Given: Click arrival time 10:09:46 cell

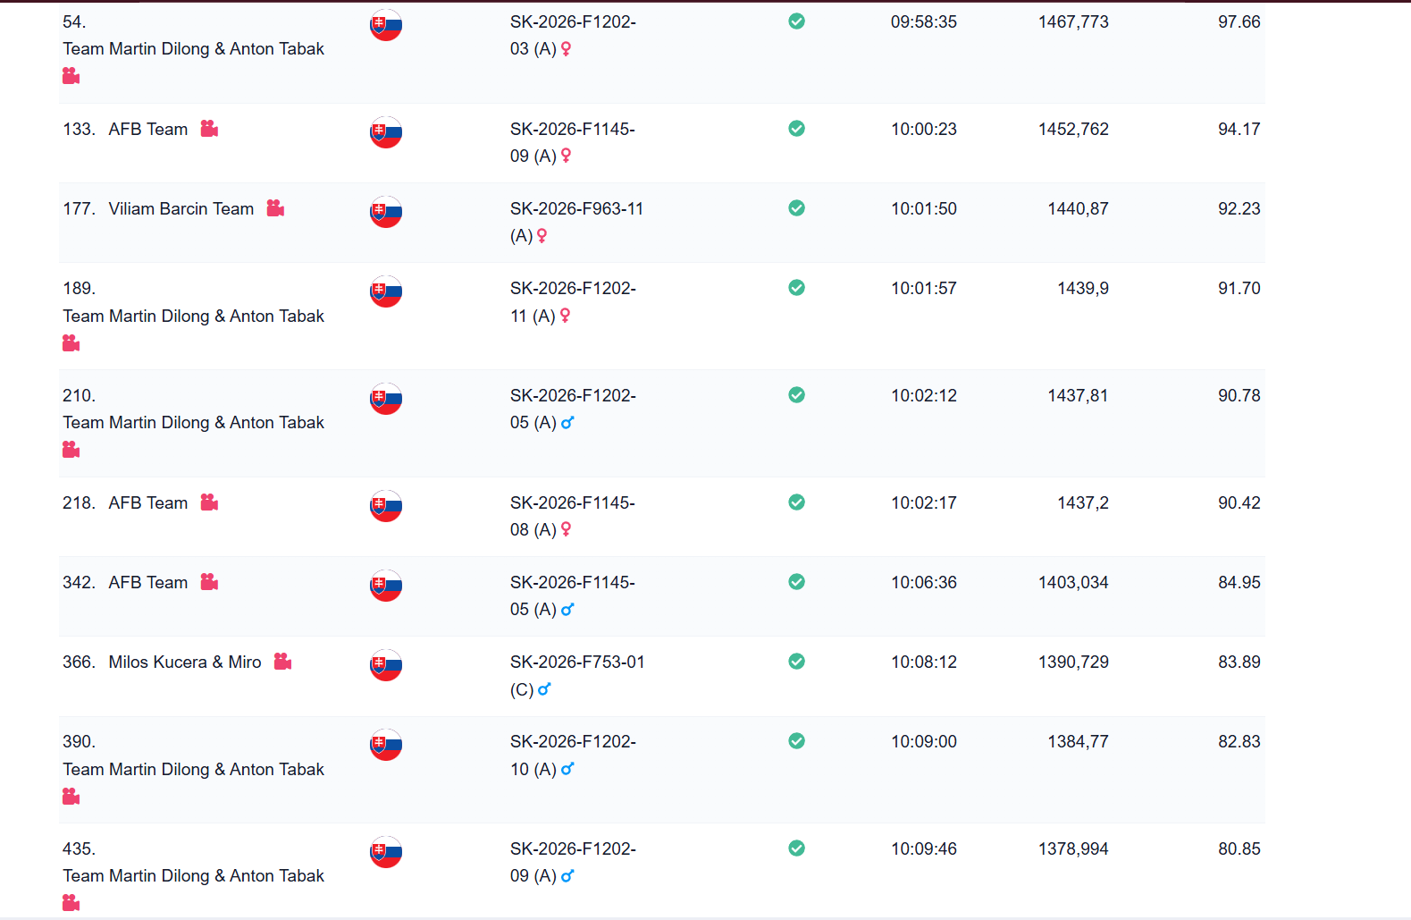Looking at the screenshot, I should (924, 848).
